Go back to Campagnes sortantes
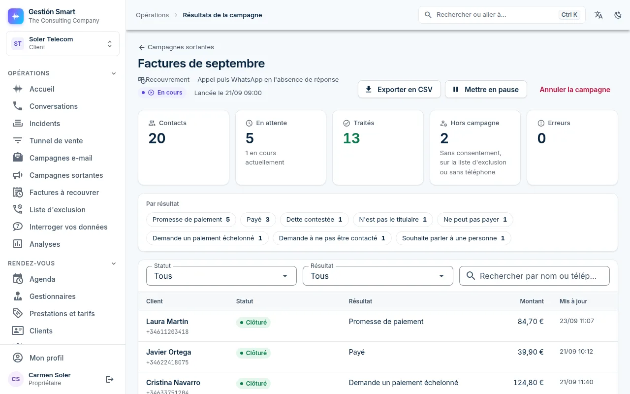Viewport: 630px width, 394px height. tap(176, 47)
